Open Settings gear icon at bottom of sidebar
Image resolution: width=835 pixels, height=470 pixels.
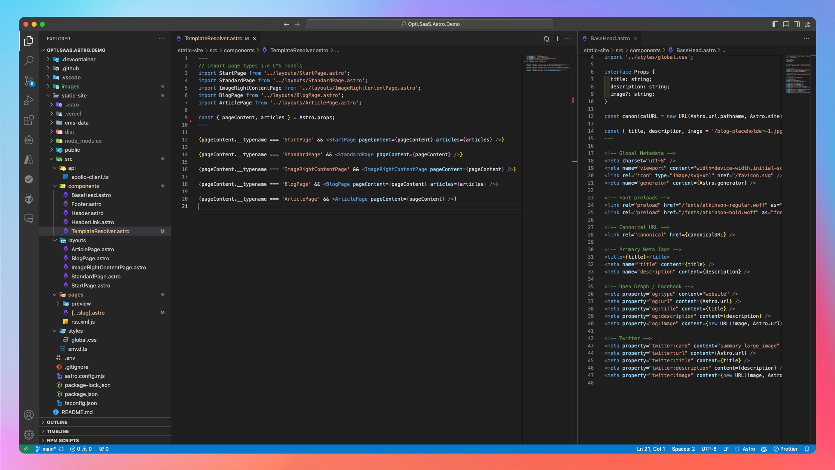[29, 434]
